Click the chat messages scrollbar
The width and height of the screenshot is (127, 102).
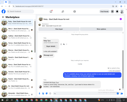pyautogui.click(x=123, y=69)
